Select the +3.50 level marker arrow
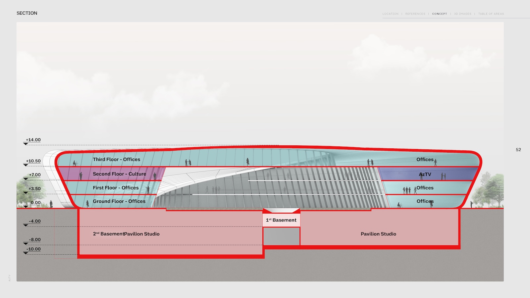The image size is (530, 298). click(26, 193)
